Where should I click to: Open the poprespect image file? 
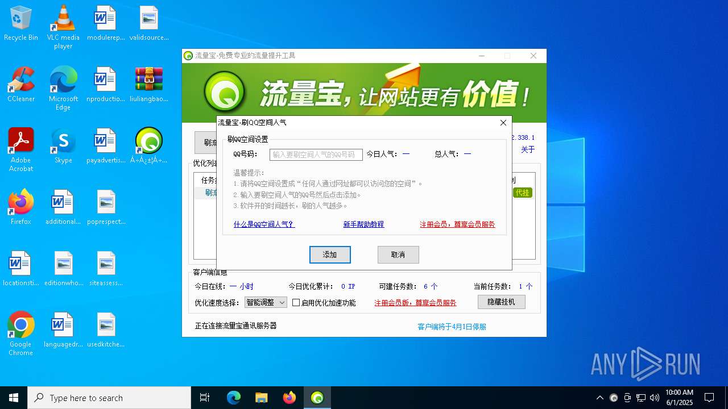pyautogui.click(x=106, y=207)
